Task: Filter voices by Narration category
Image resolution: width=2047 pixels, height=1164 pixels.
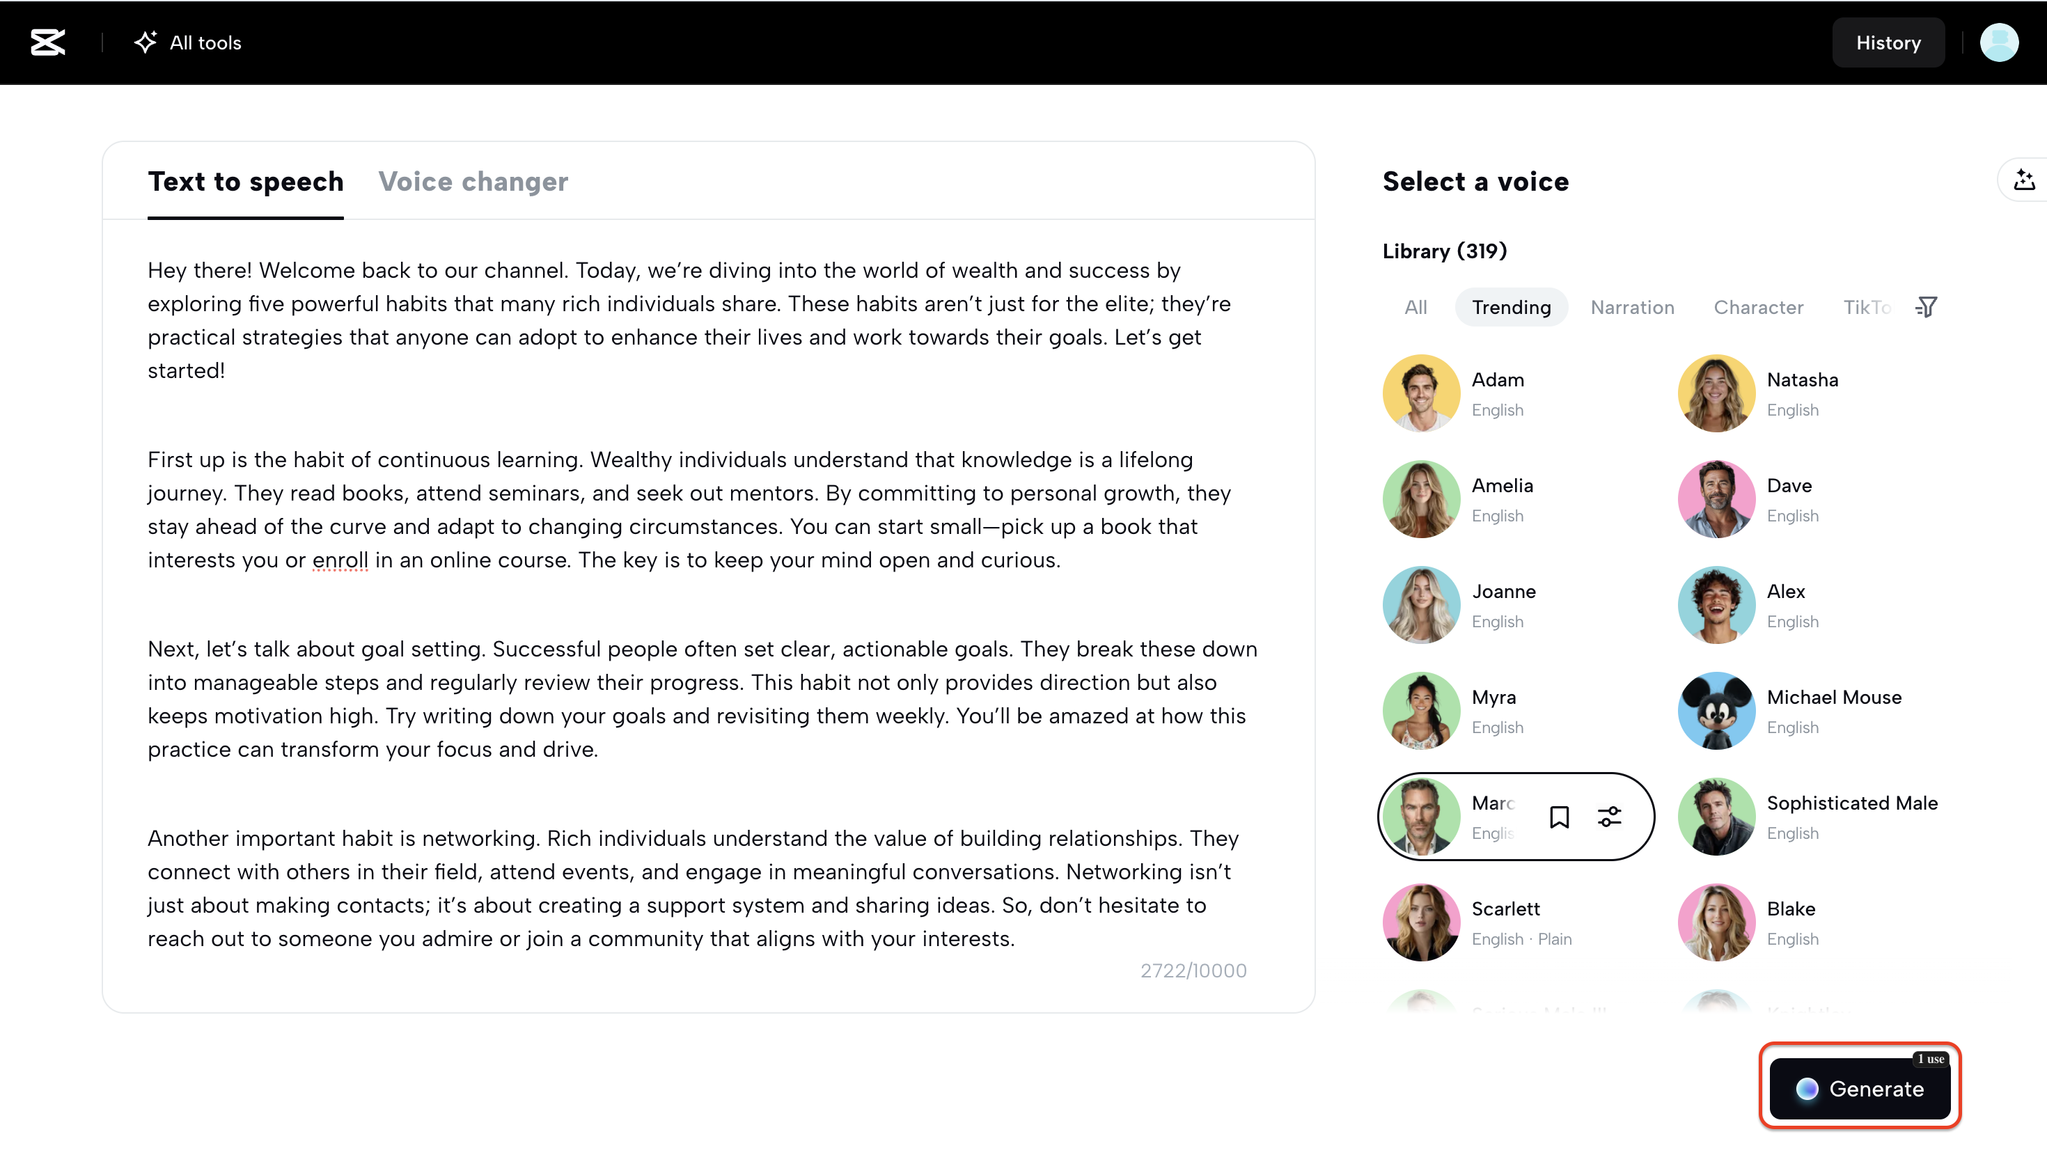Action: tap(1632, 307)
